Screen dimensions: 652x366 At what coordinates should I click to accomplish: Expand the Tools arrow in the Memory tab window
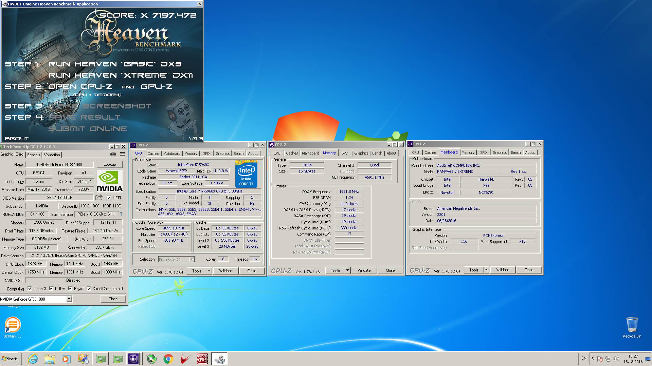click(x=347, y=270)
